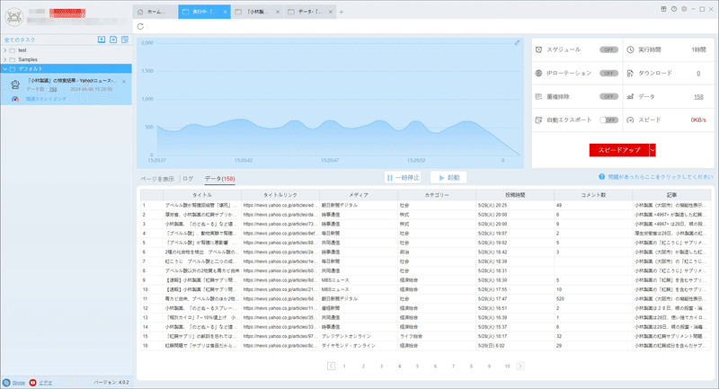Image resolution: width=719 pixels, height=389 pixels.
Task: Click the 起動 start button
Action: point(448,177)
